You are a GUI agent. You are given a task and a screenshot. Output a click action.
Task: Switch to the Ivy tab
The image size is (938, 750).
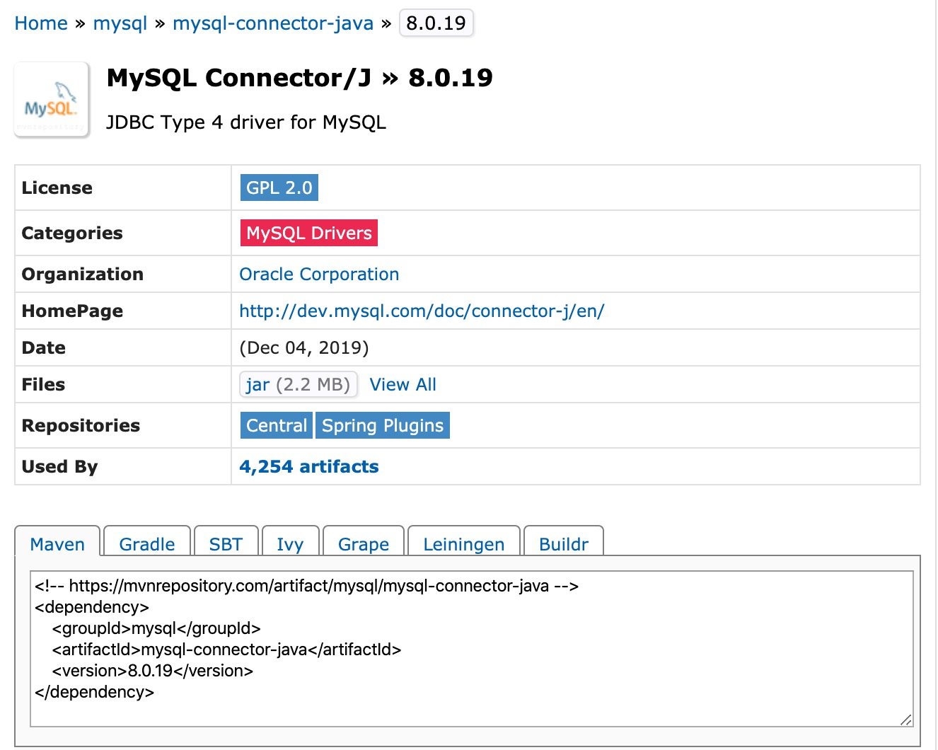(290, 542)
